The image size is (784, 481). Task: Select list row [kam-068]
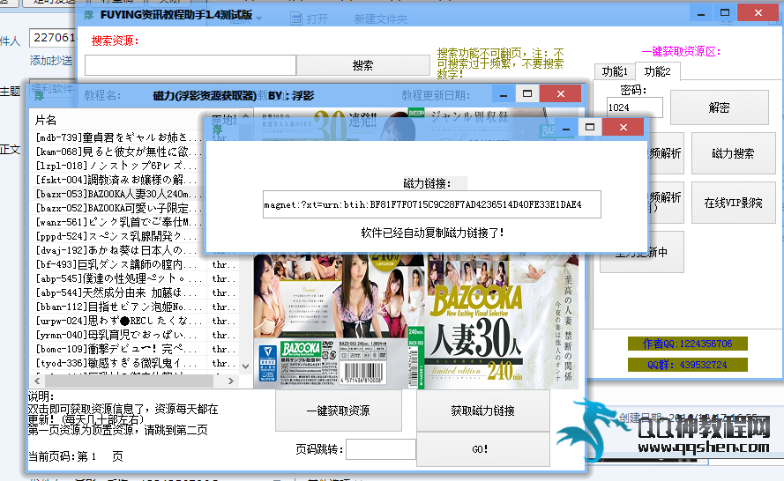pos(118,152)
